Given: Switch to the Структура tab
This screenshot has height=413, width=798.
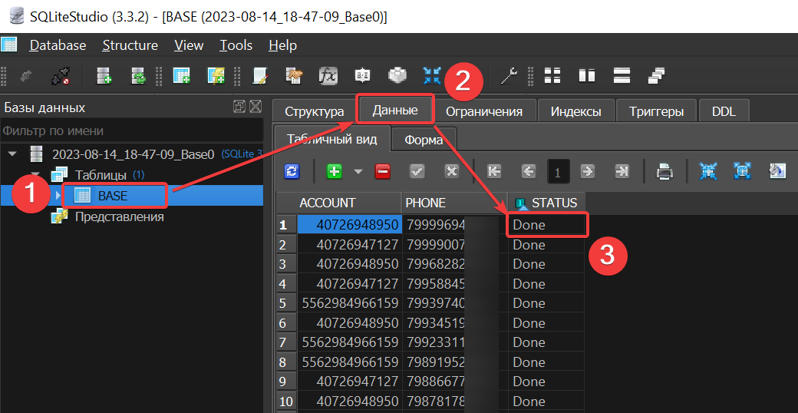Looking at the screenshot, I should tap(315, 111).
